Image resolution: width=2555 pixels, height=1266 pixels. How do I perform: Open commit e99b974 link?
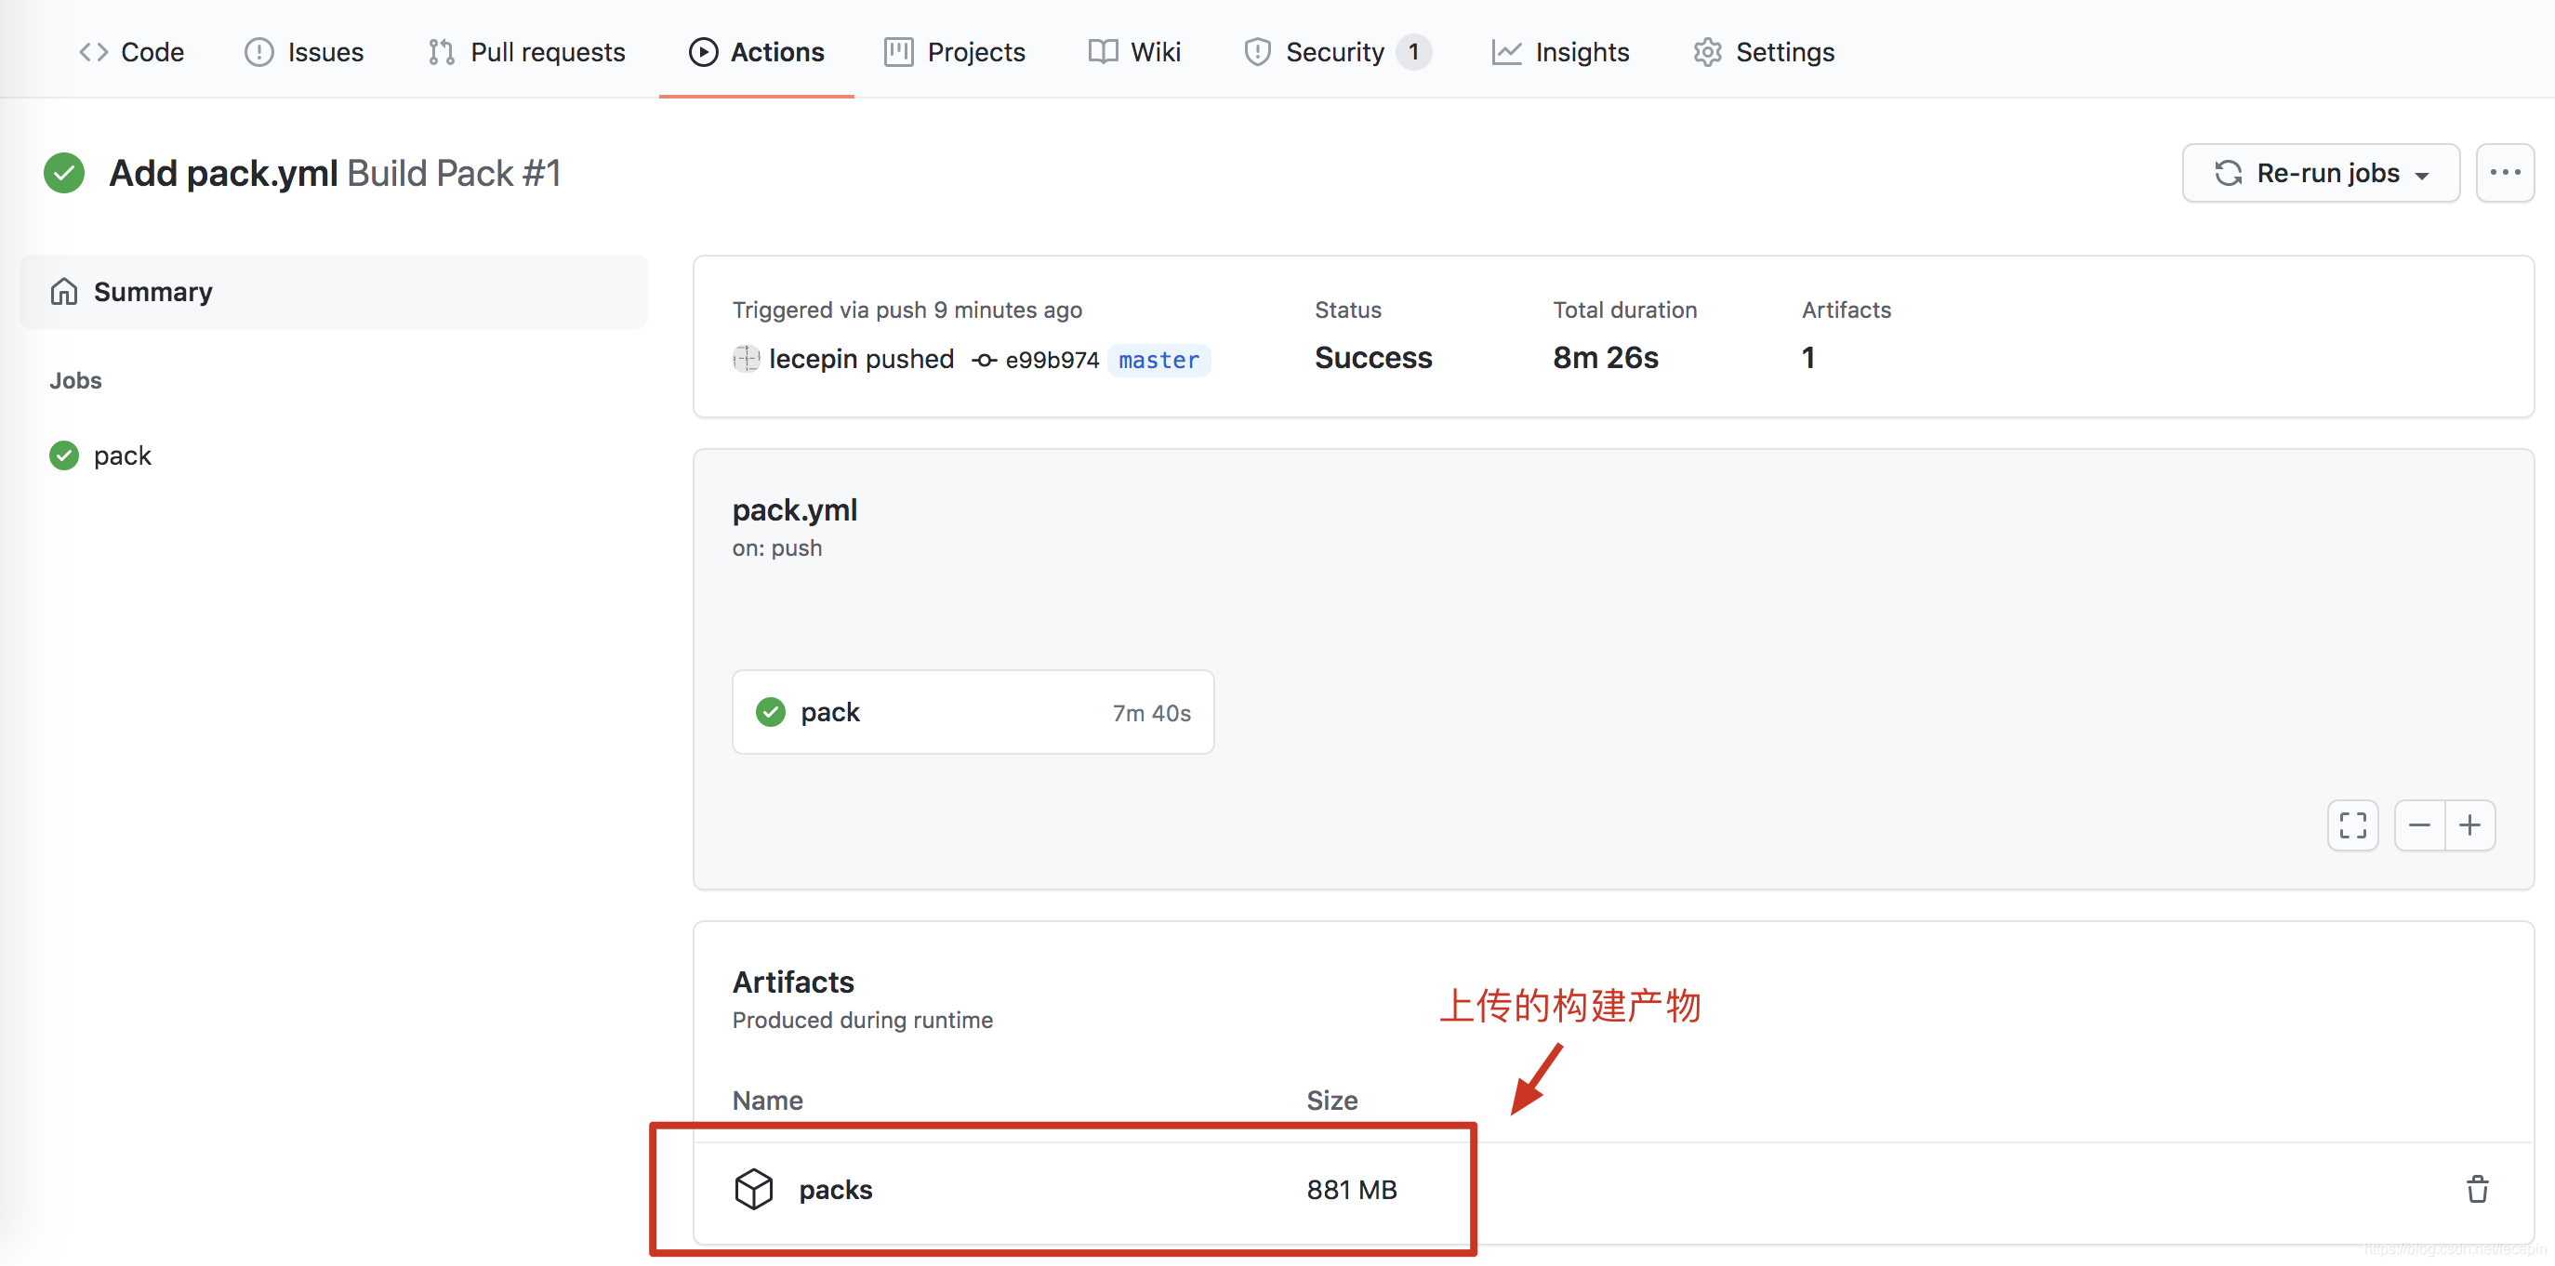(1051, 360)
